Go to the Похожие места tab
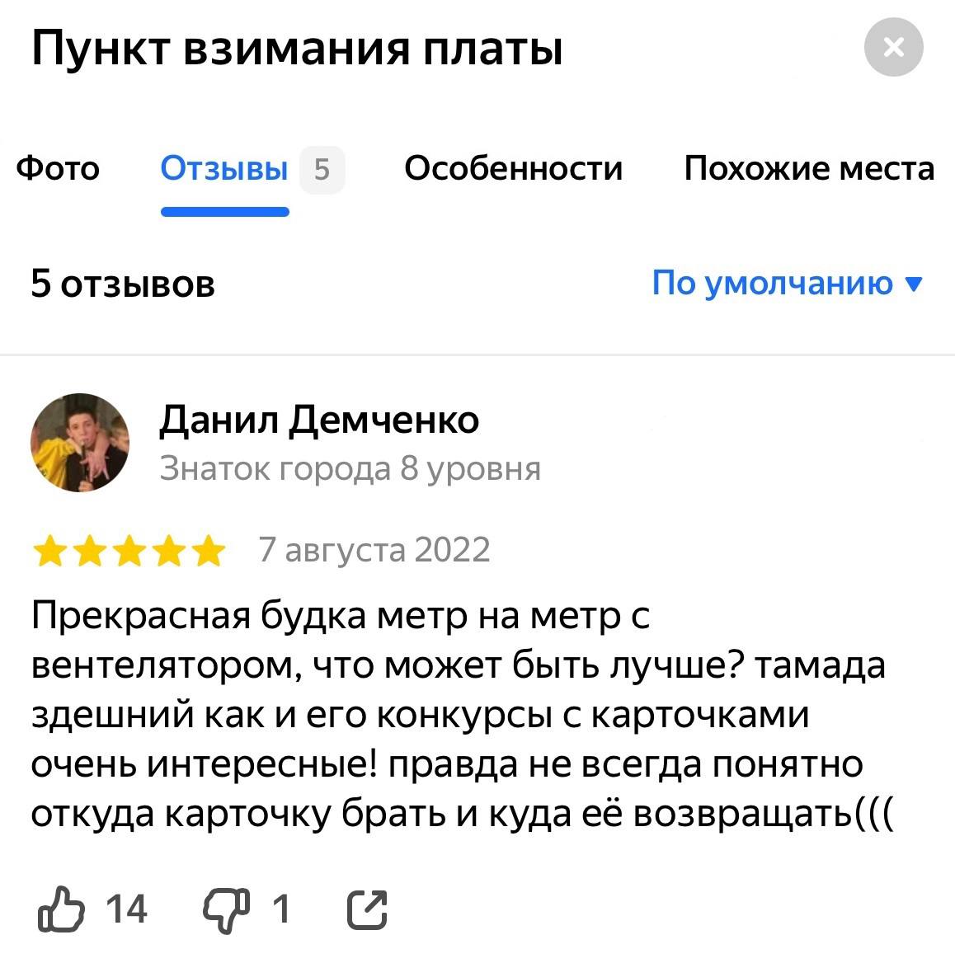 click(809, 169)
